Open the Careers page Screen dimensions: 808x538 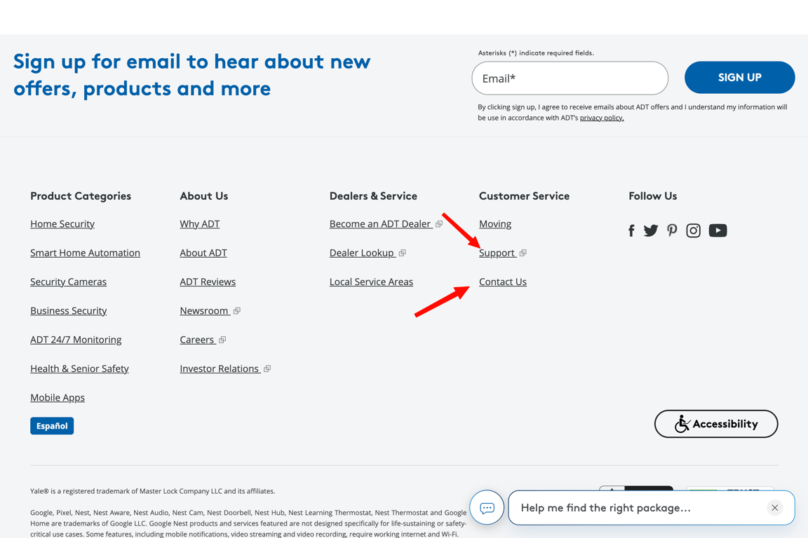point(197,339)
